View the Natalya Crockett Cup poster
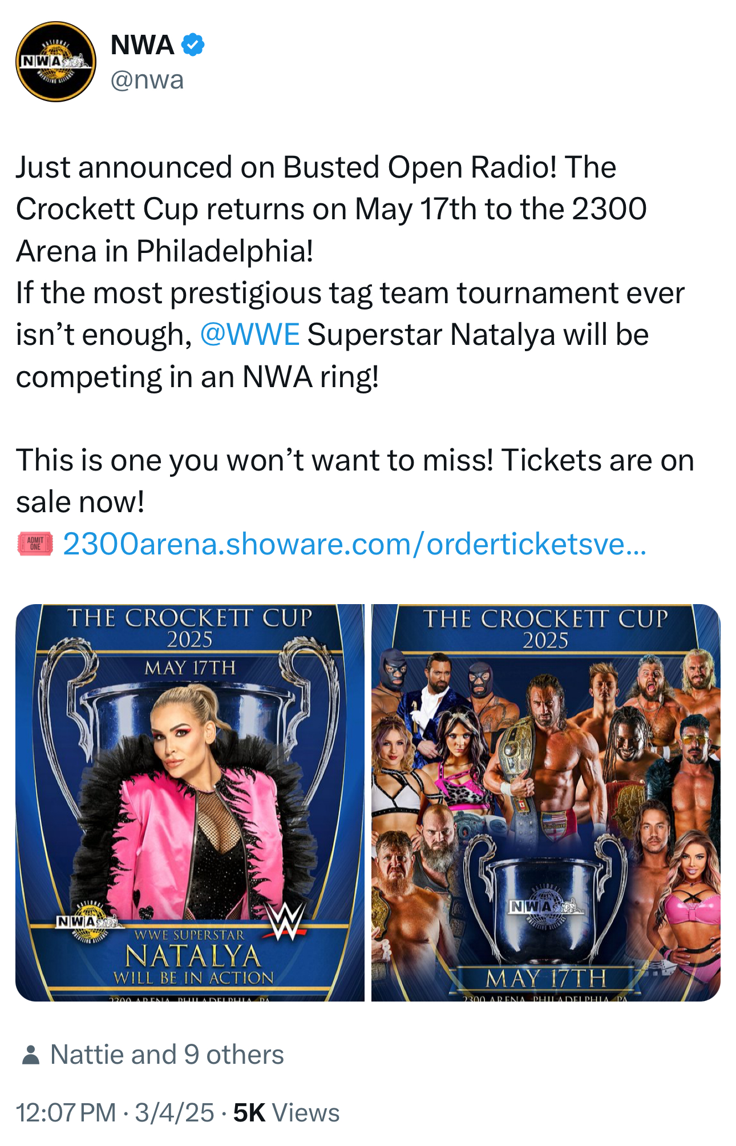This screenshot has height=1146, width=736. [190, 802]
